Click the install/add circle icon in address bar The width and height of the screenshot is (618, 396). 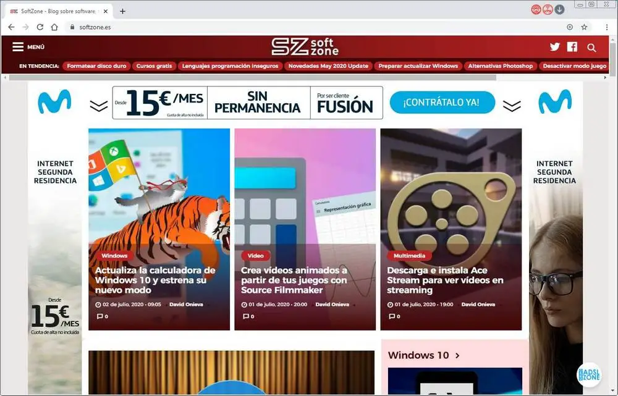tap(570, 27)
